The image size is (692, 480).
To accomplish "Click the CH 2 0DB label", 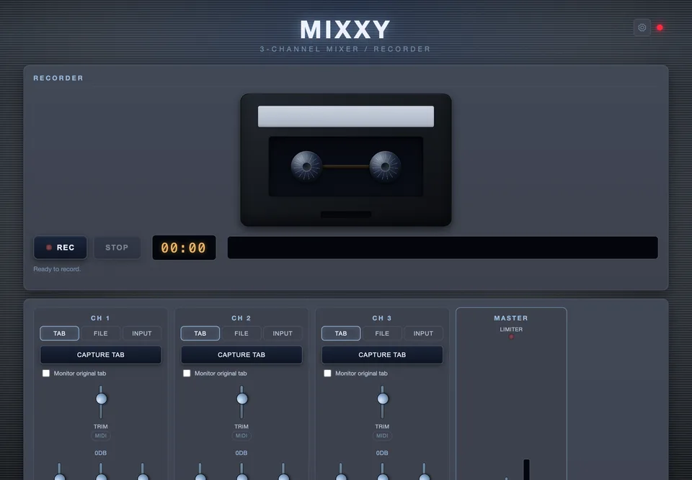I will coord(241,453).
